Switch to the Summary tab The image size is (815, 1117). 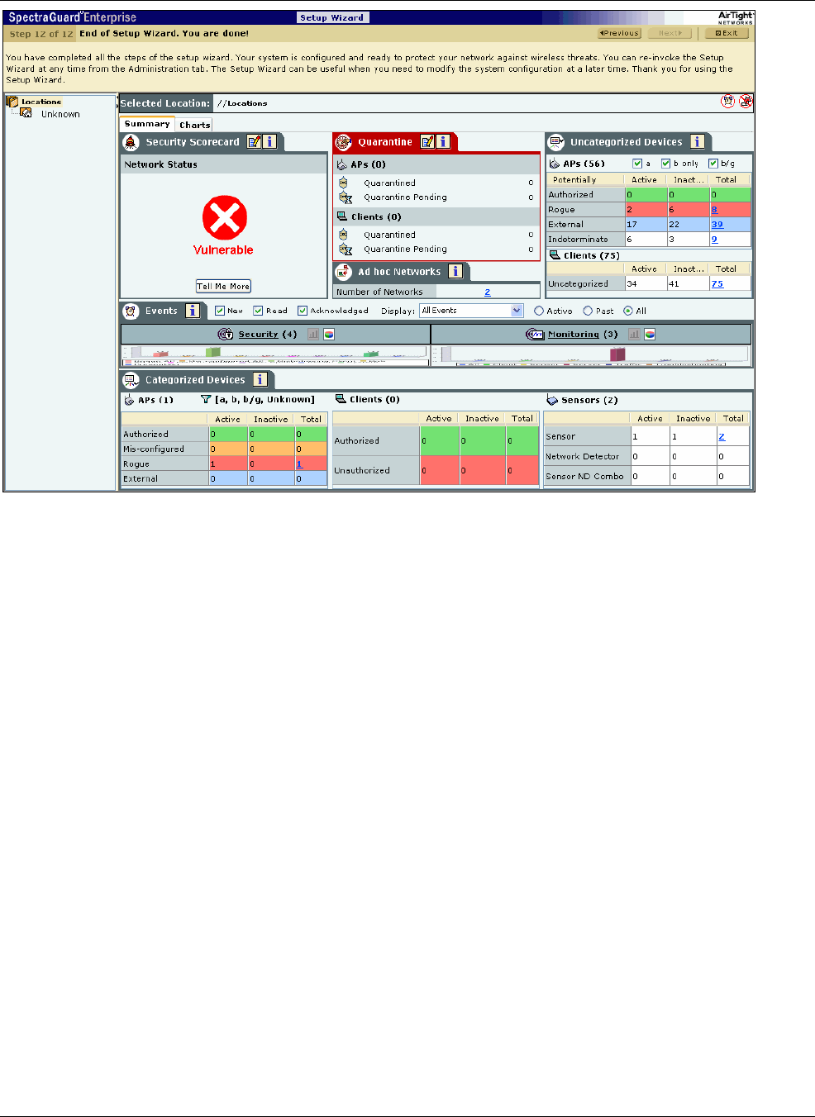[x=147, y=124]
